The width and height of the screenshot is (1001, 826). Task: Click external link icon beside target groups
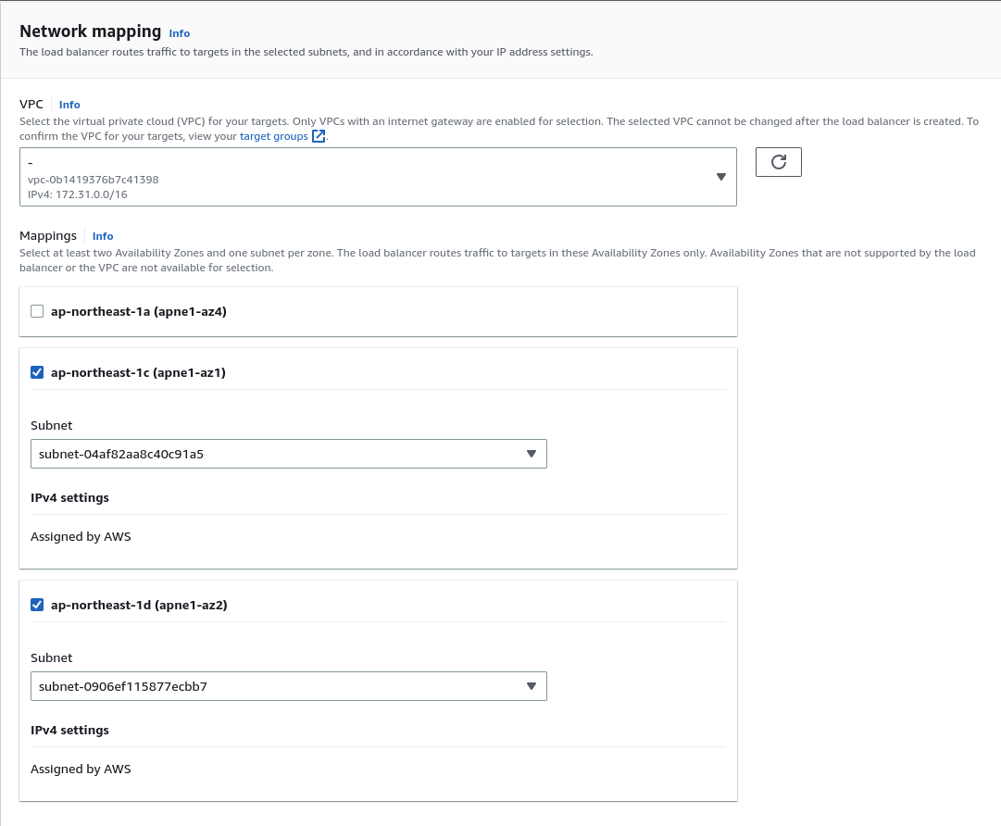(x=319, y=136)
